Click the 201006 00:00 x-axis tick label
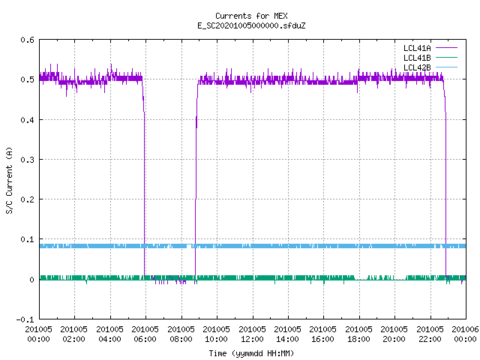 coord(465,334)
